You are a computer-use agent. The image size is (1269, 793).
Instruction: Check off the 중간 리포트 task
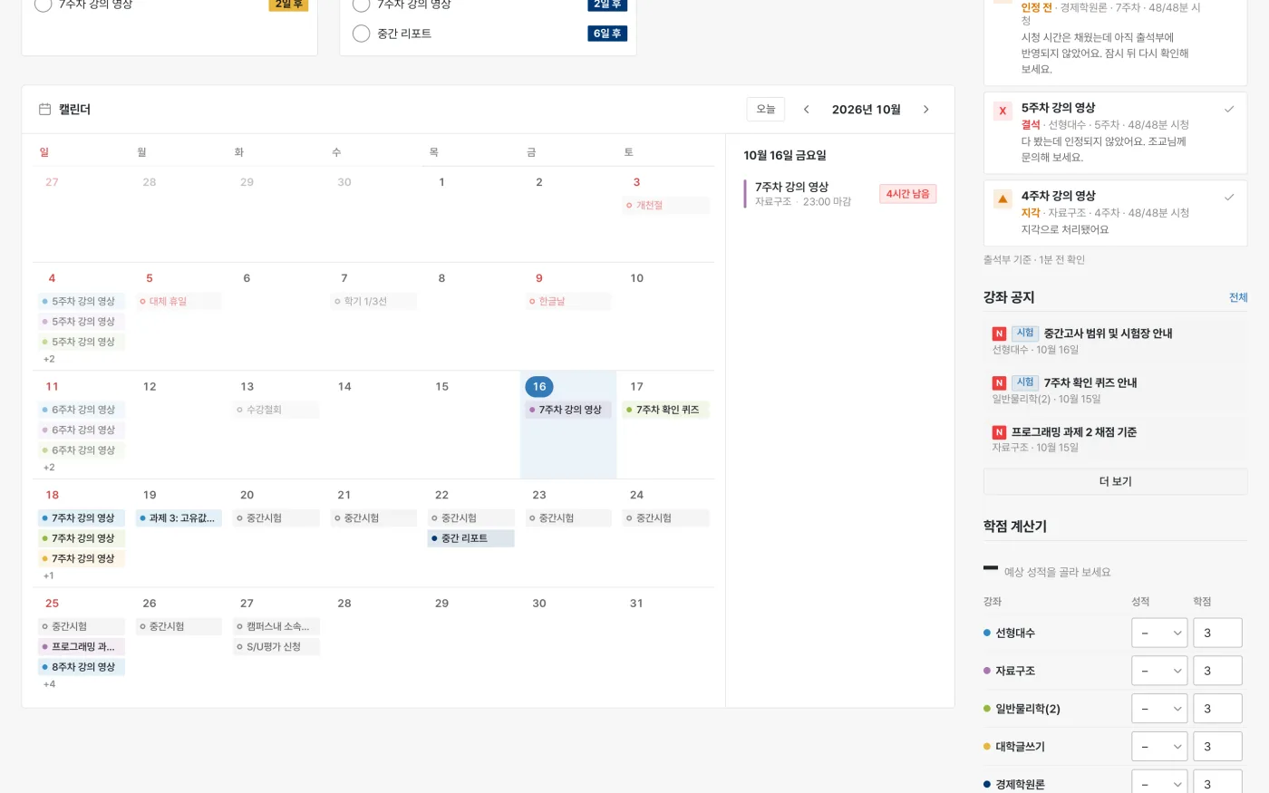point(361,34)
